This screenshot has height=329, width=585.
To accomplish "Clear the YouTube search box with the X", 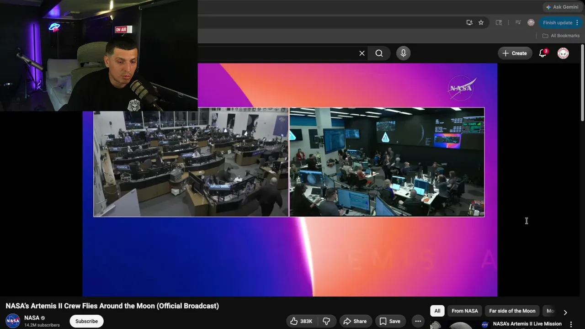I will (362, 53).
